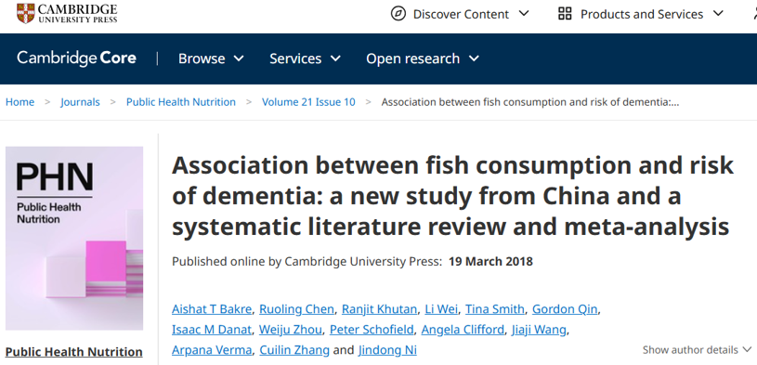Open the Services menu
This screenshot has width=757, height=365.
point(305,59)
